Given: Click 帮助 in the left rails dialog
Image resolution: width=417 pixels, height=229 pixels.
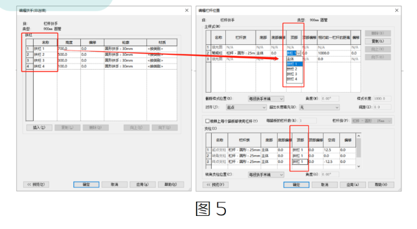Looking at the screenshot, I should pyautogui.click(x=171, y=185).
